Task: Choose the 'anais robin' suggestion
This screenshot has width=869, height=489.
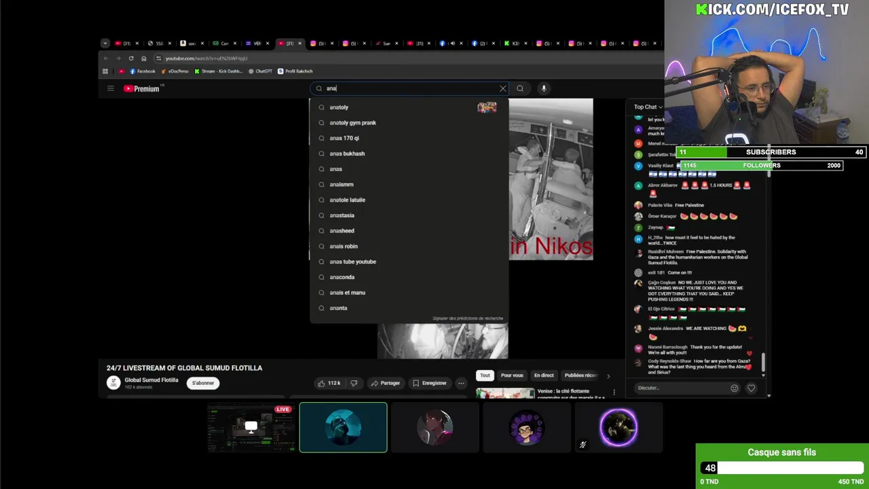Action: click(409, 246)
